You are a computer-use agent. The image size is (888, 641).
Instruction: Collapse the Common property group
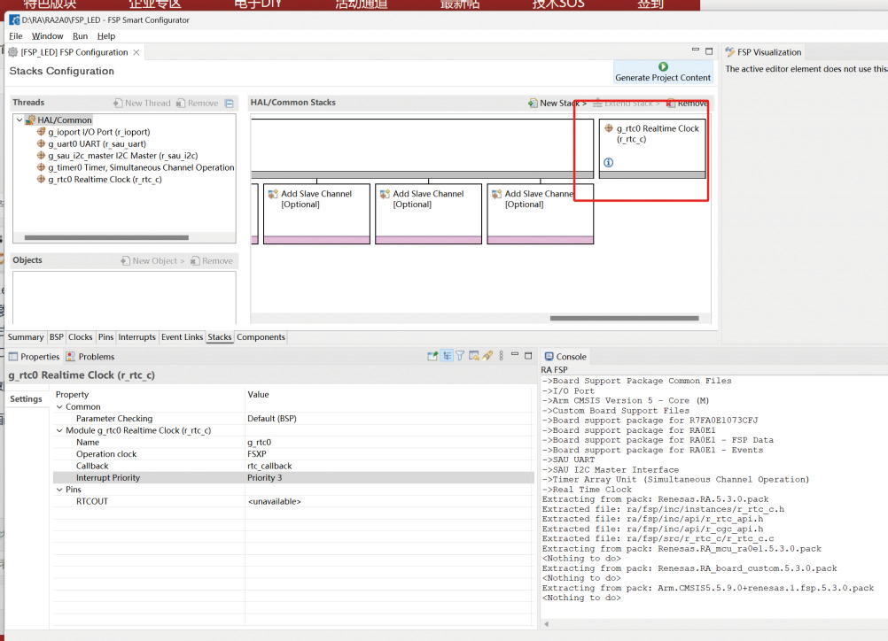(x=59, y=407)
